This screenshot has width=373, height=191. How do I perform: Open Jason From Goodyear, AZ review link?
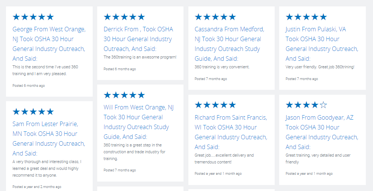pyautogui.click(x=321, y=132)
